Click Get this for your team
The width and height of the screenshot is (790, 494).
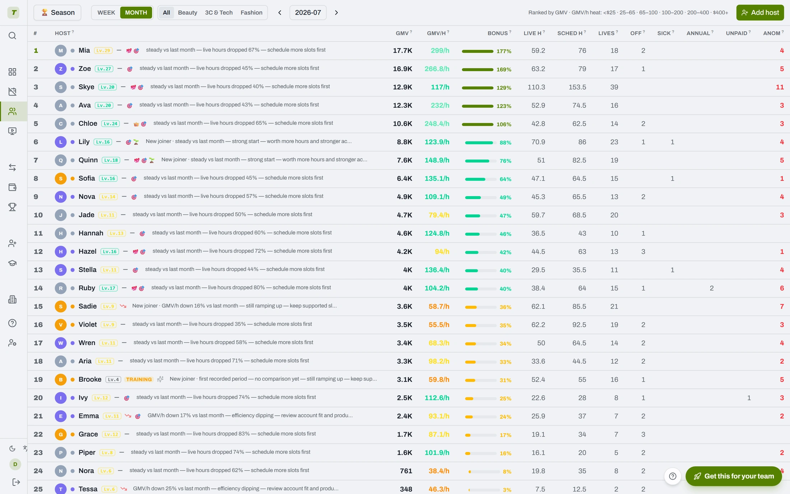[734, 476]
